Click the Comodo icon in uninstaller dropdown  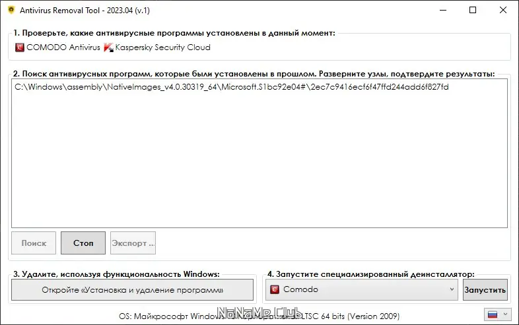tap(275, 289)
